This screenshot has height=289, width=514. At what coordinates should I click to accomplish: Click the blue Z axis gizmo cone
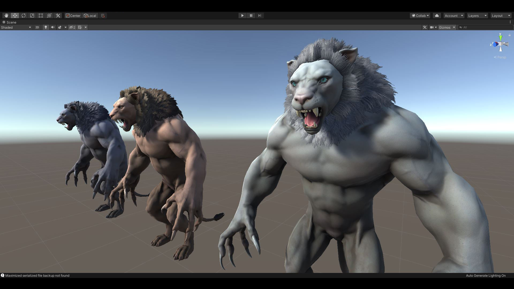tap(495, 44)
